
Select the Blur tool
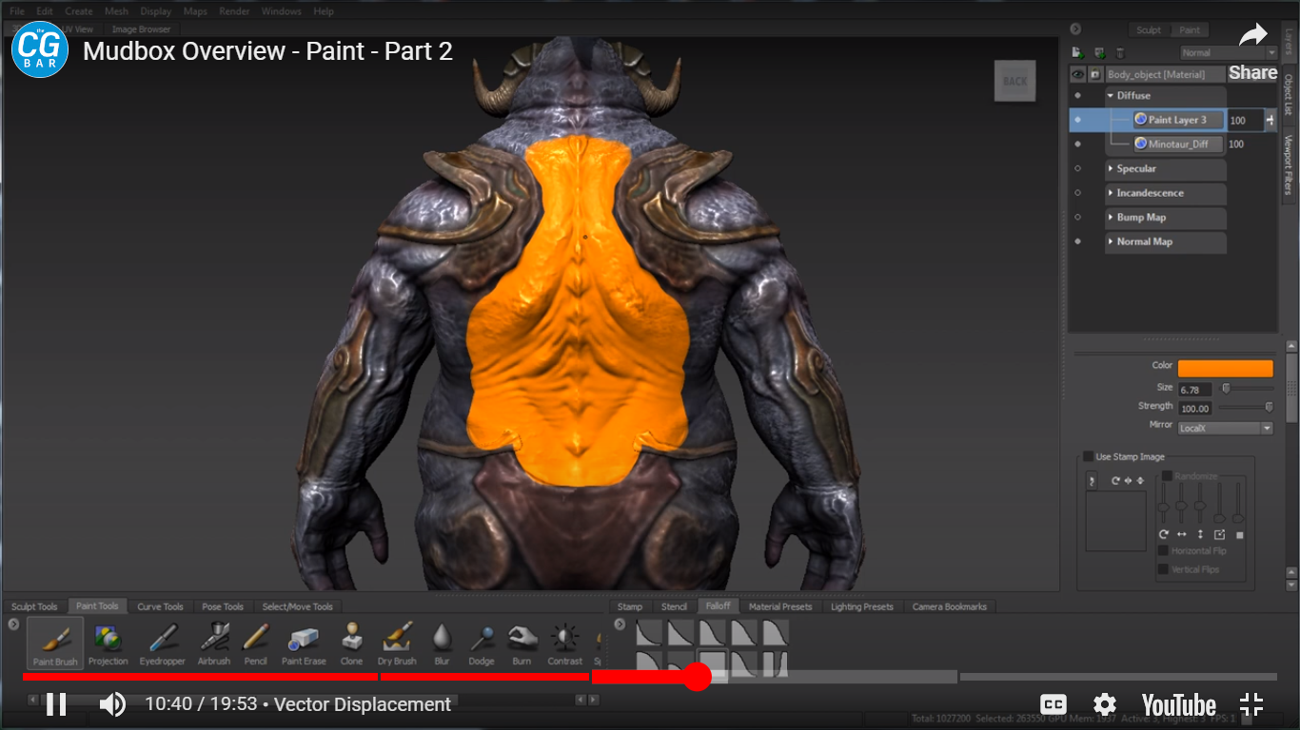tap(442, 644)
